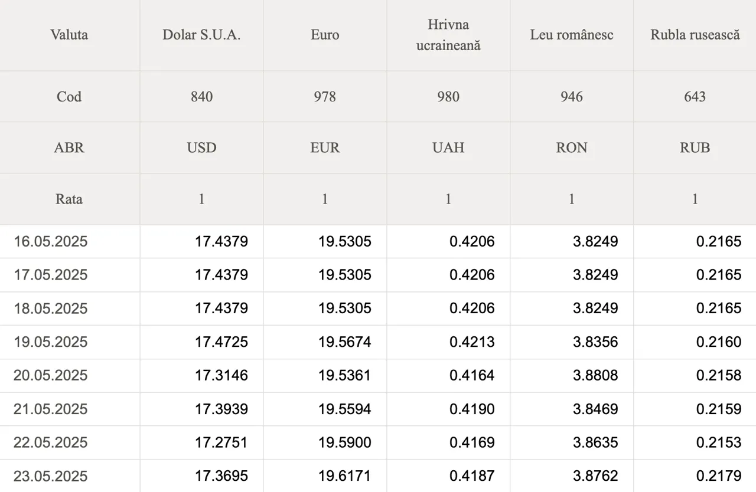Select RON rate 3.8808
The width and height of the screenshot is (756, 492).
click(595, 375)
